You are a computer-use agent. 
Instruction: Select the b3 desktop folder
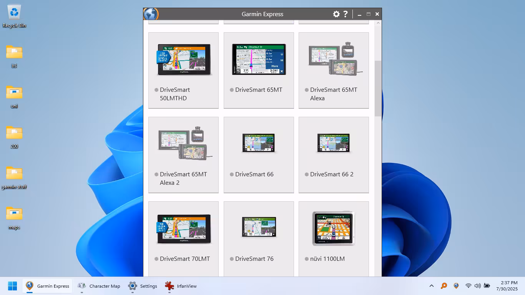(14, 56)
